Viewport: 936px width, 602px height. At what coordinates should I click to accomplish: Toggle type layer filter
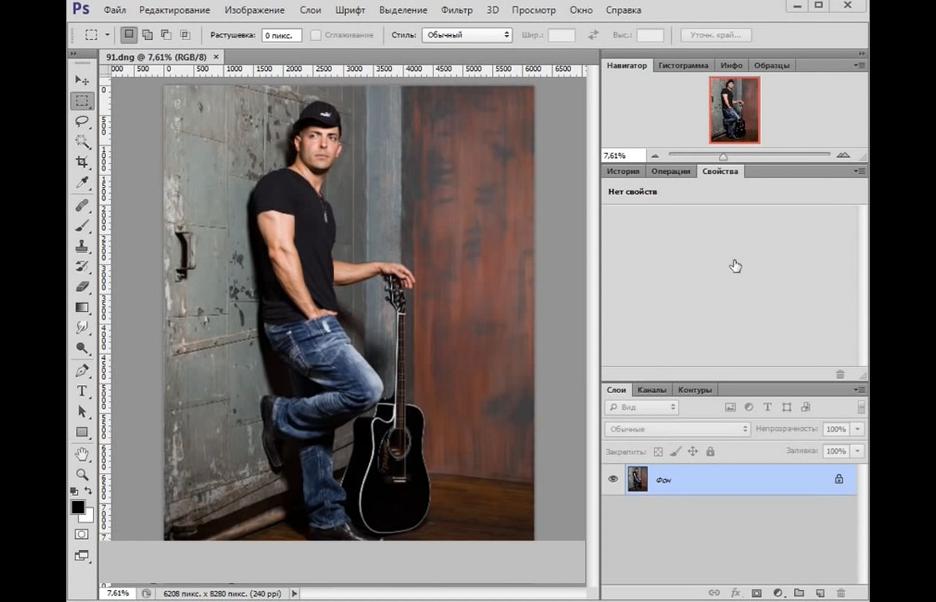click(768, 407)
